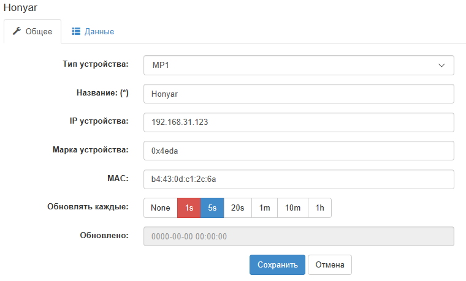Viewport: 466px width, 281px height.
Task: Set update interval to 10m
Action: (x=292, y=208)
